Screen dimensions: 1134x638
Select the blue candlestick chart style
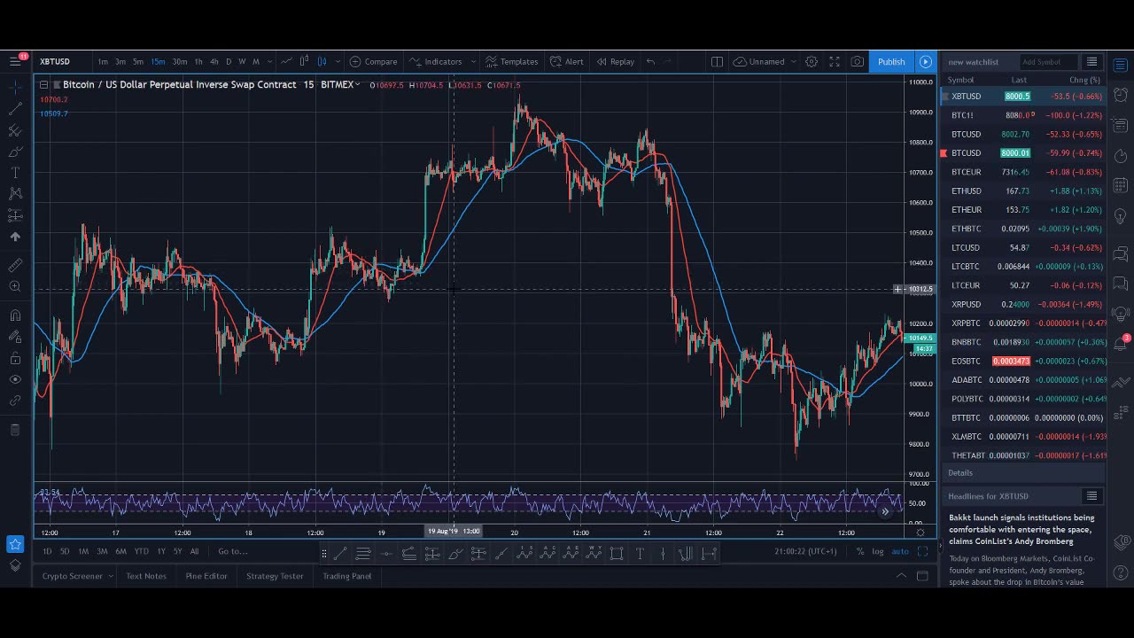pos(322,61)
